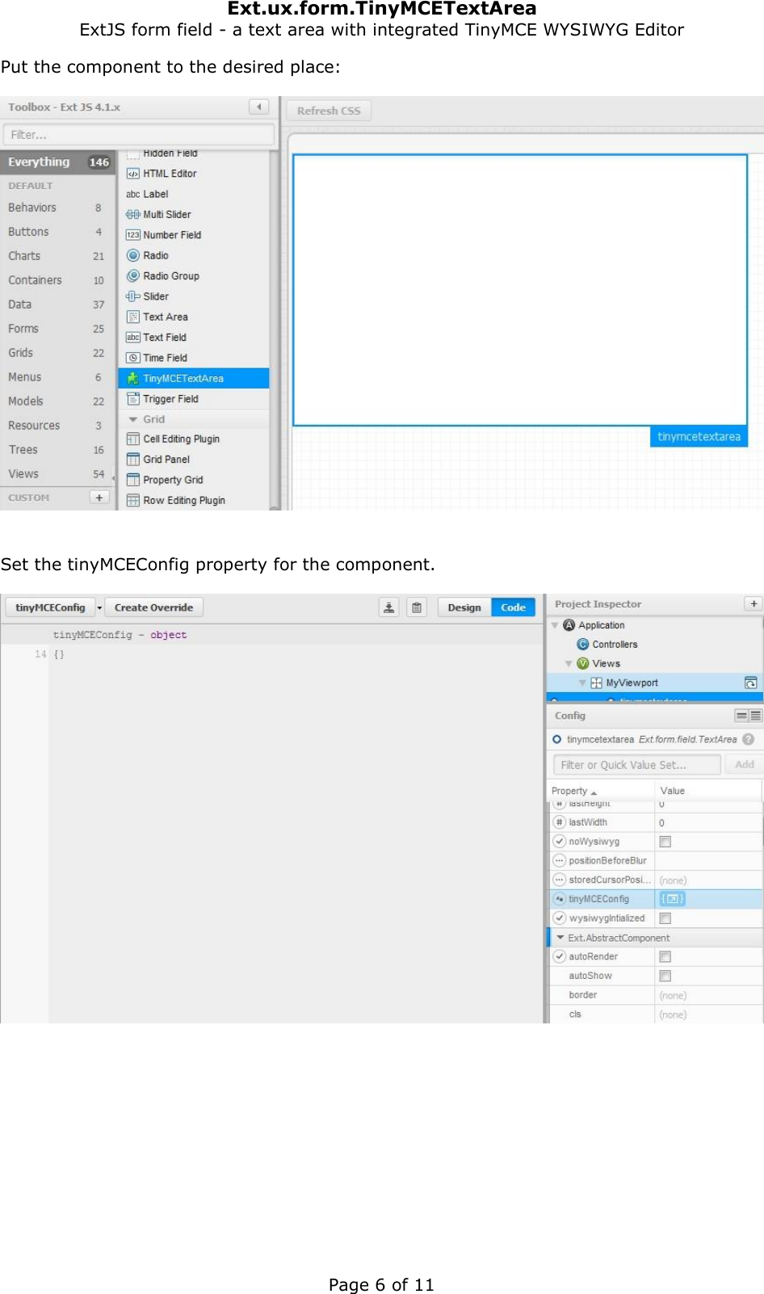This screenshot has width=764, height=1294.
Task: Select the Containers toolbox category
Action: point(58,280)
